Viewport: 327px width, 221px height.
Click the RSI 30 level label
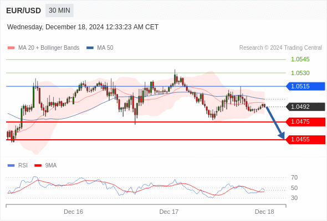[294, 198]
